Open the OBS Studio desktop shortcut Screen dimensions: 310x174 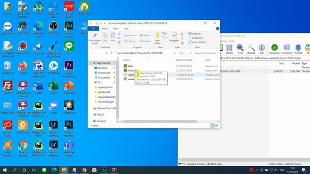click(x=54, y=28)
